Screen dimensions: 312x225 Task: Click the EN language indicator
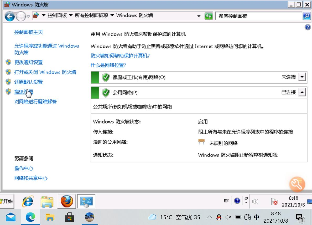click(226, 201)
